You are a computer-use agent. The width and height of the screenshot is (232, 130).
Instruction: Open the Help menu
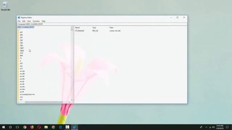(x=43, y=21)
